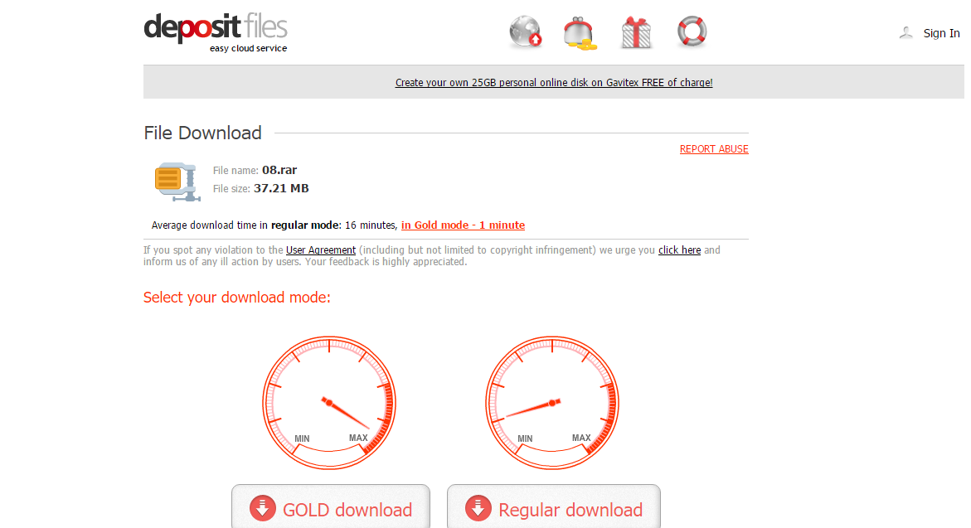Click the download arrow inside Regular download button

(478, 507)
